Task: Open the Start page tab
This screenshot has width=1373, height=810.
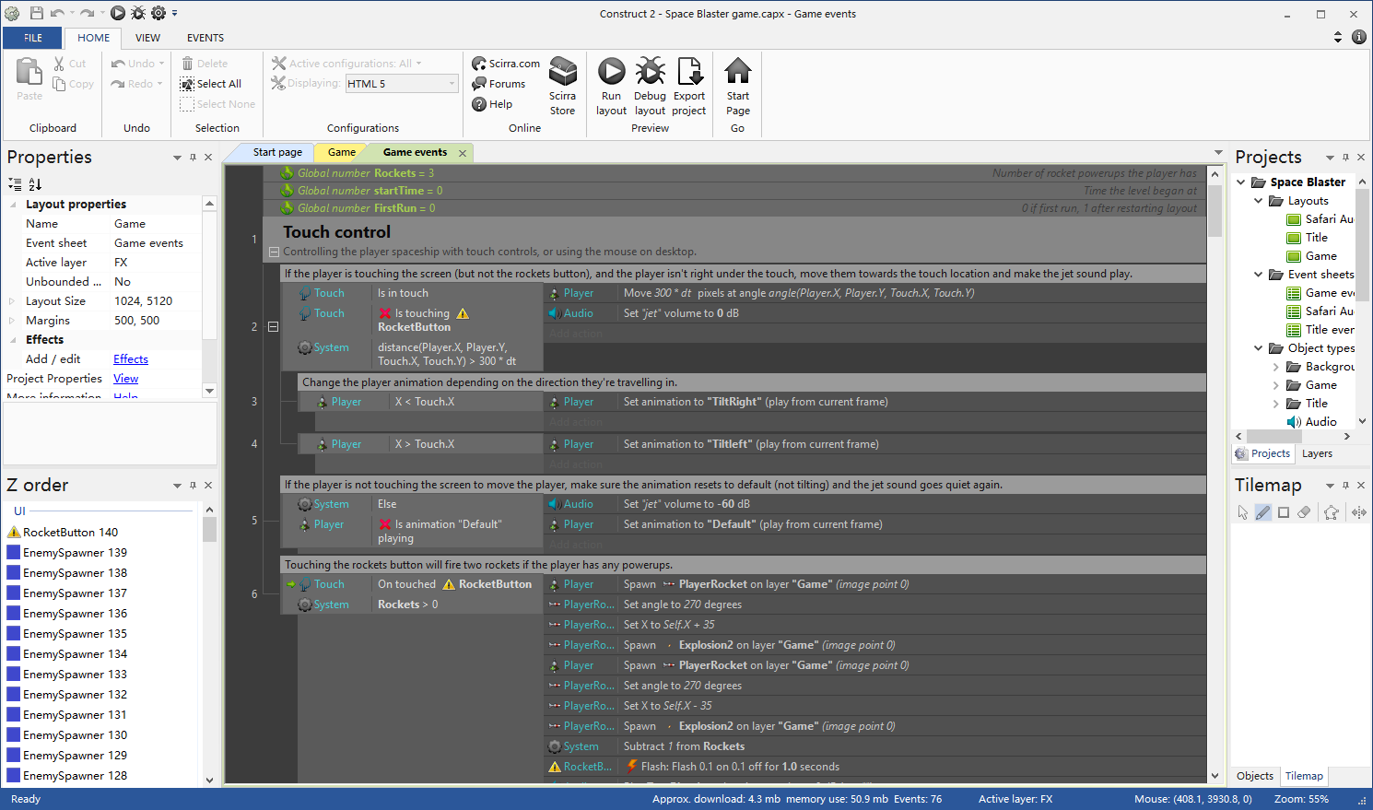Action: (277, 152)
